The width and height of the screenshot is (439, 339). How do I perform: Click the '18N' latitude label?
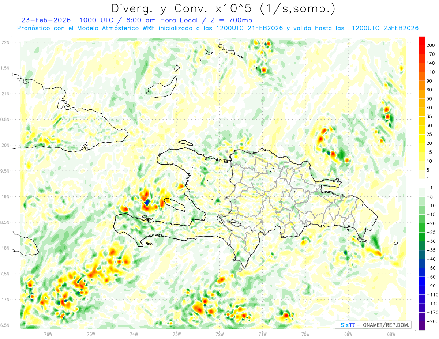(x=5, y=248)
